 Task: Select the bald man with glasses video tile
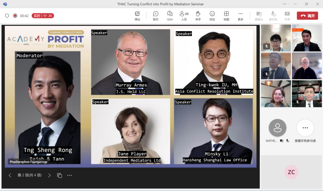(x=307, y=66)
